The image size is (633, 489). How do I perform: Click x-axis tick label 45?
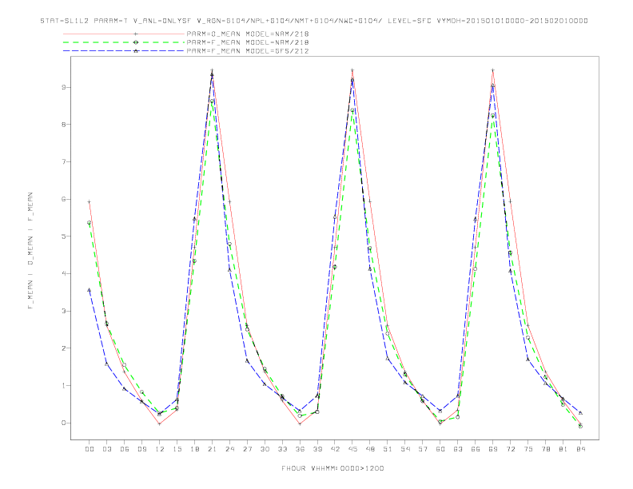pos(352,449)
